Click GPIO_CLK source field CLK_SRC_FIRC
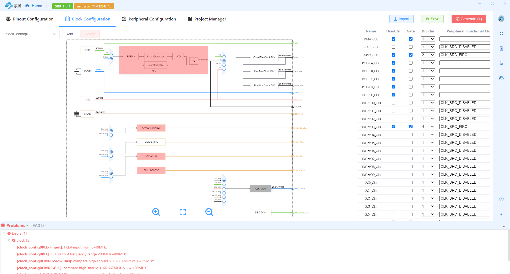 pos(465,55)
